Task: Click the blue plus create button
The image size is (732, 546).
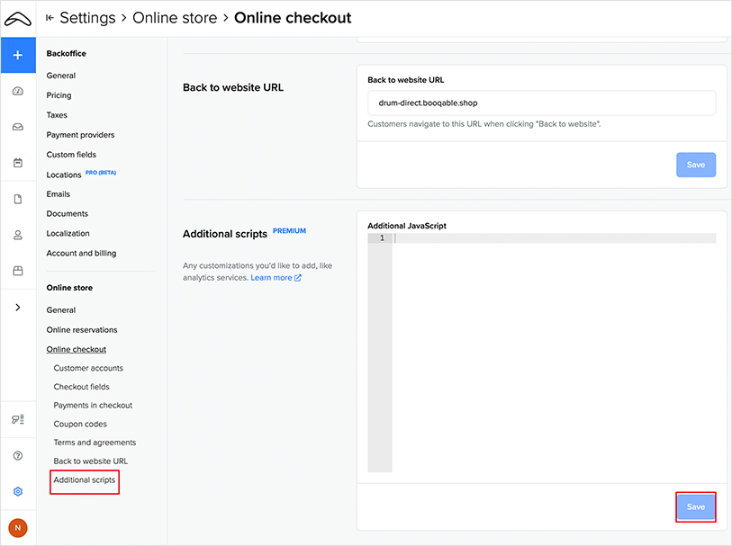Action: (18, 55)
